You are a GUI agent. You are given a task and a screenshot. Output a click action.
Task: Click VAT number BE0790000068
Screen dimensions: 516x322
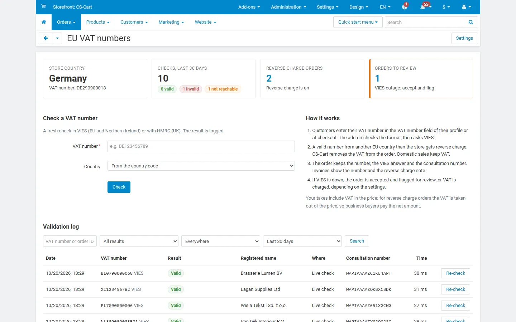(x=117, y=273)
